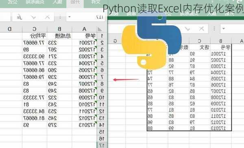Open the 文件 tab in 总成绩 workbook
The image size is (244, 148).
(x=96, y=2)
